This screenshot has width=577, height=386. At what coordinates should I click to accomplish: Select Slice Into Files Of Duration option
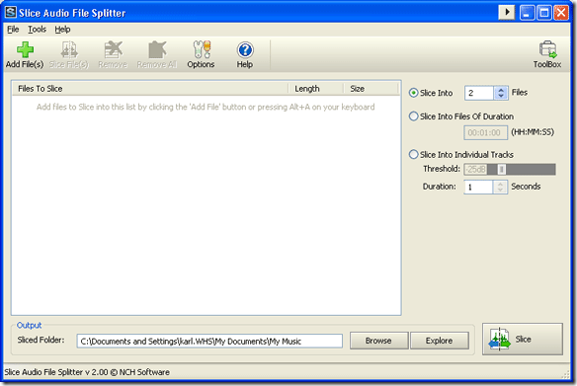click(413, 116)
